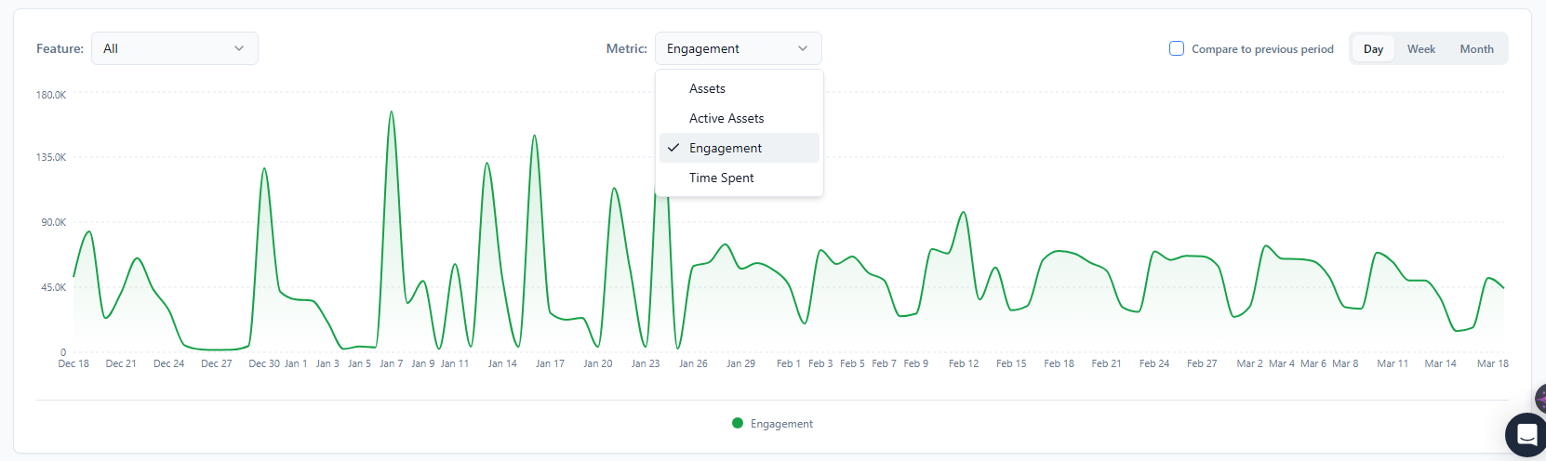
Task: Click the Feature dropdown chevron arrow
Action: pos(239,48)
